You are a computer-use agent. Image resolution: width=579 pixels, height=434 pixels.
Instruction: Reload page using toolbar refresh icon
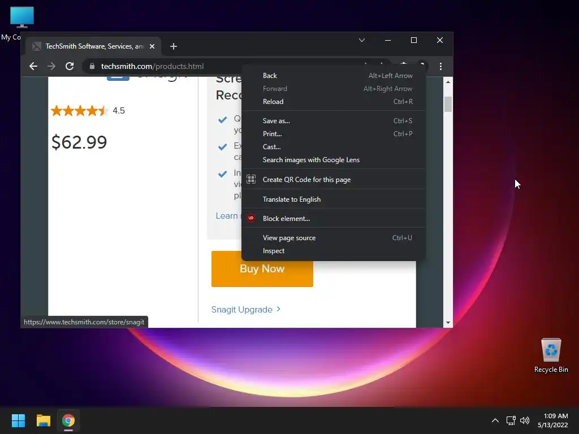tap(70, 66)
